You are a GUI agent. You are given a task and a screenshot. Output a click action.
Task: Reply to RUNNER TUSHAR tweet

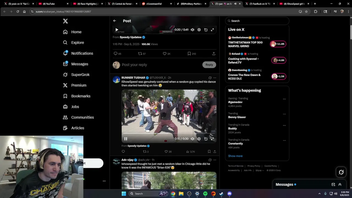pyautogui.click(x=123, y=152)
